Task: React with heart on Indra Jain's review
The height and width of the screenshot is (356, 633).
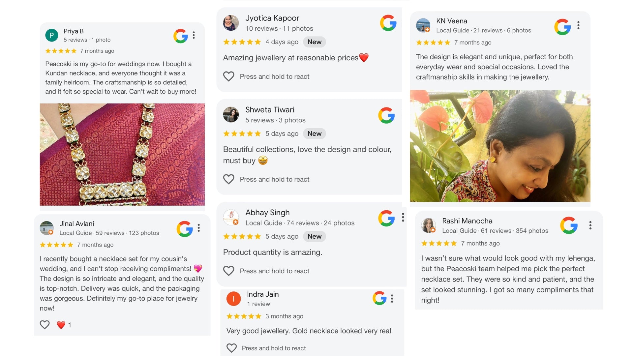Action: (232, 348)
